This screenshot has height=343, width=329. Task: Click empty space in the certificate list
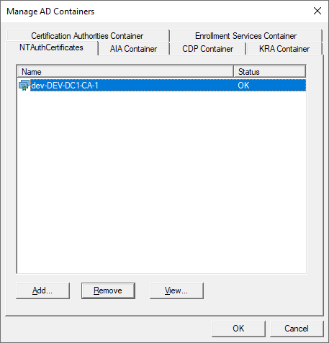(x=162, y=182)
